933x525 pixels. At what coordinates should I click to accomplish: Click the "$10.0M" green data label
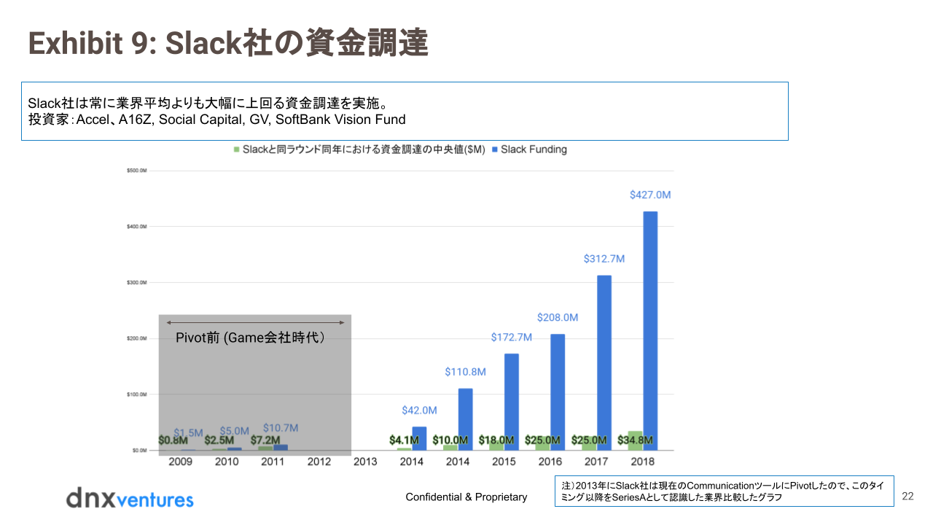pos(450,440)
